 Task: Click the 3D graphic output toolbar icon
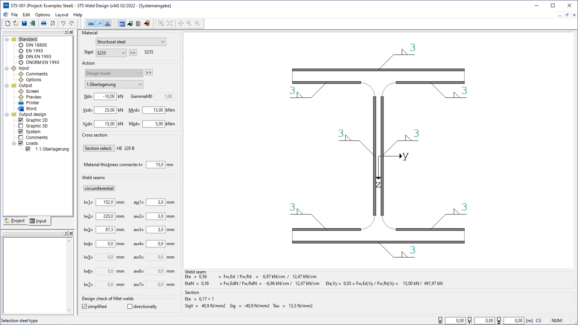pyautogui.click(x=147, y=23)
